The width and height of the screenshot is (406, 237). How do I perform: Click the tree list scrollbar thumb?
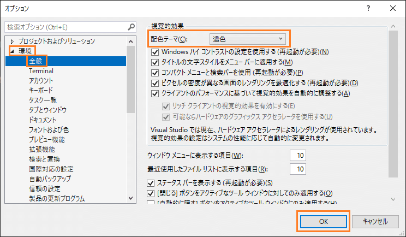tap(131, 80)
